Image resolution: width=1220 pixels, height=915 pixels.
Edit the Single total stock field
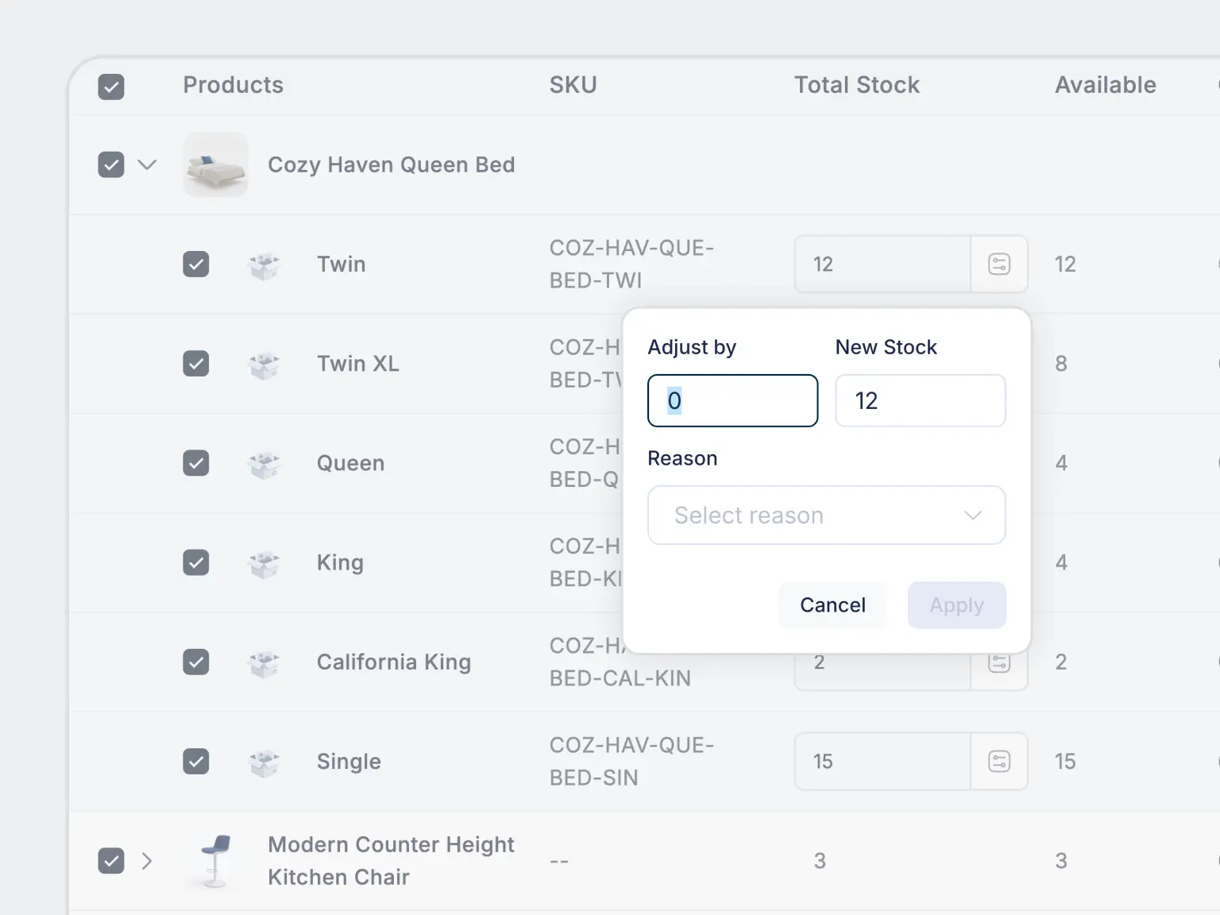pyautogui.click(x=882, y=761)
